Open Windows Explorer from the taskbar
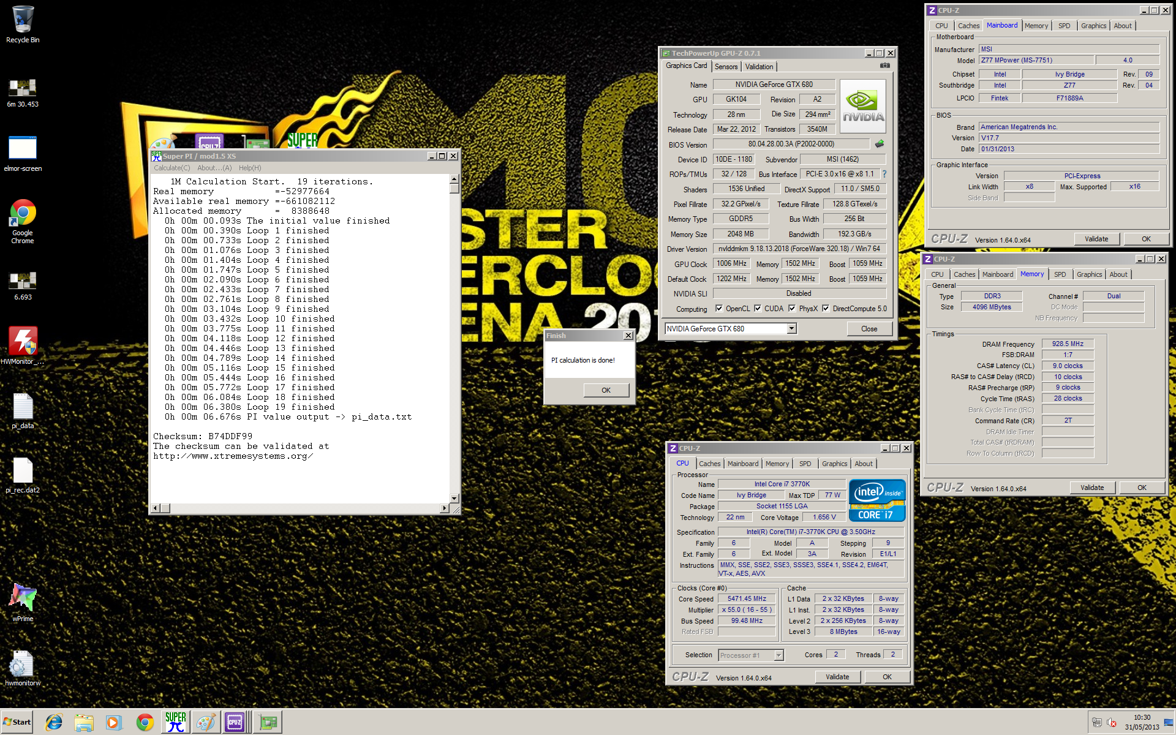The image size is (1176, 735). pyautogui.click(x=84, y=722)
